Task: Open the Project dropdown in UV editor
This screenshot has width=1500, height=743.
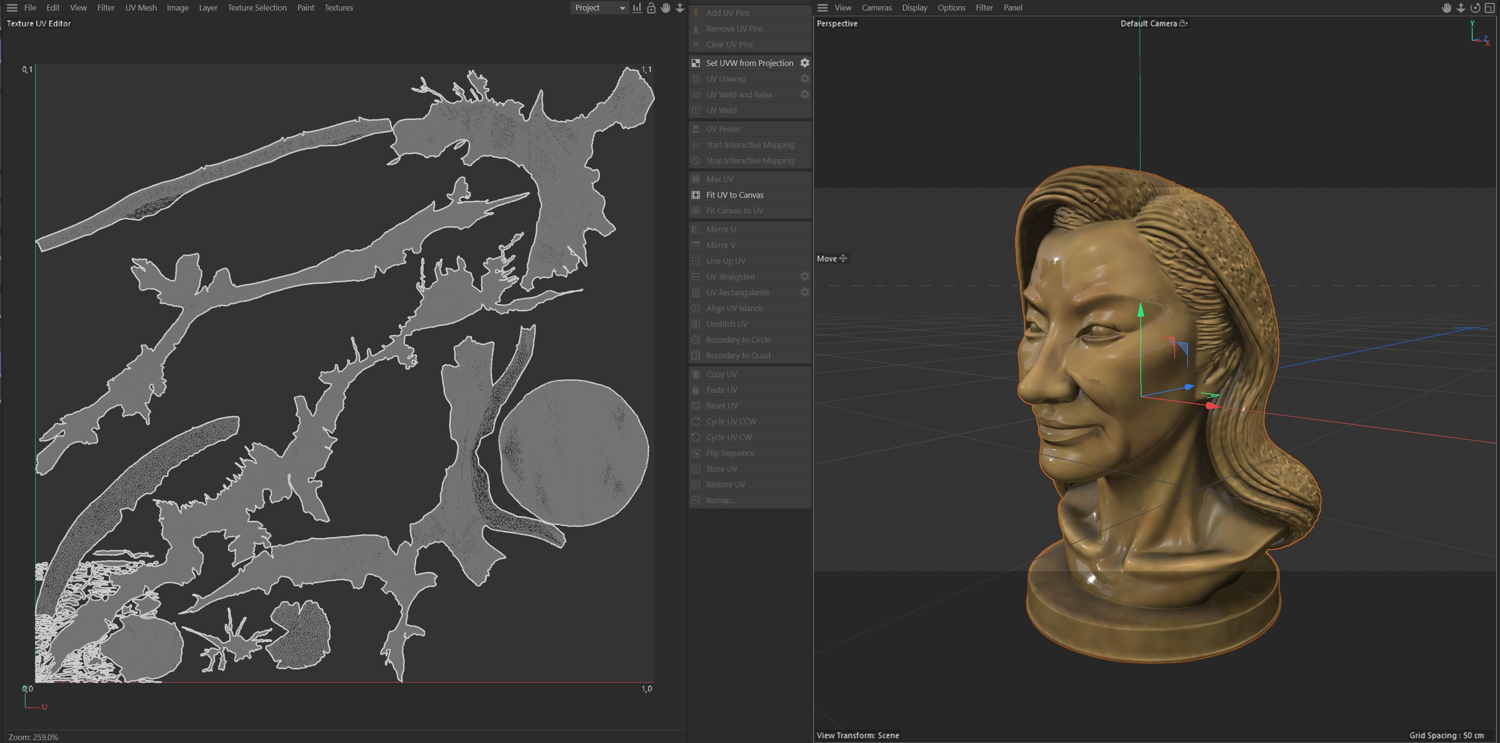Action: pyautogui.click(x=599, y=8)
